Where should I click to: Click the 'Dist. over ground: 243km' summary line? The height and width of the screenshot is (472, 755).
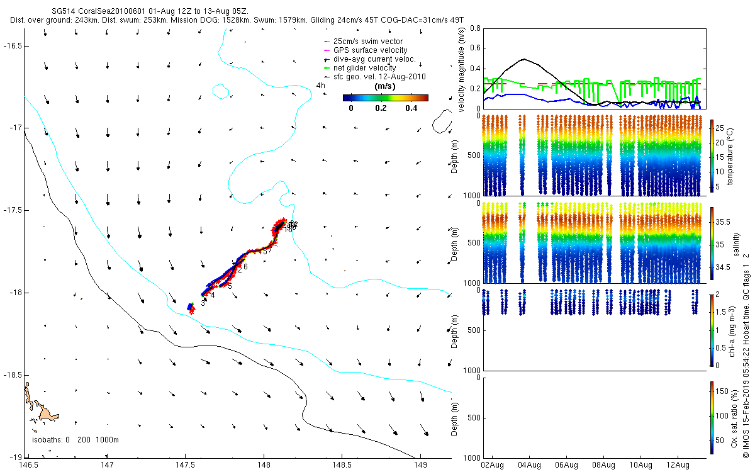point(237,20)
